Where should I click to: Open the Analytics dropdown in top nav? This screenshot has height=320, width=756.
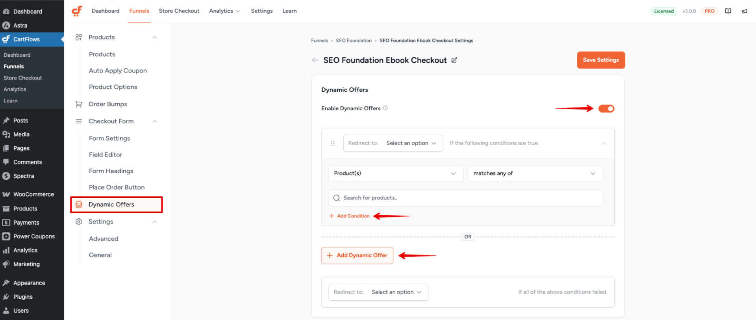224,11
